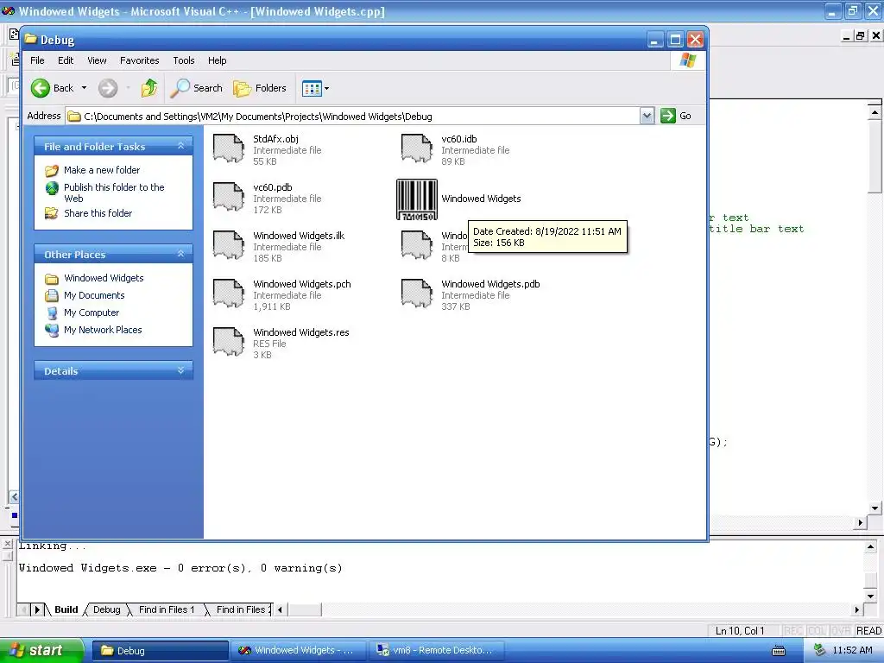Select the Windowed Widgets.pch file icon
The image size is (884, 663).
[x=228, y=294]
